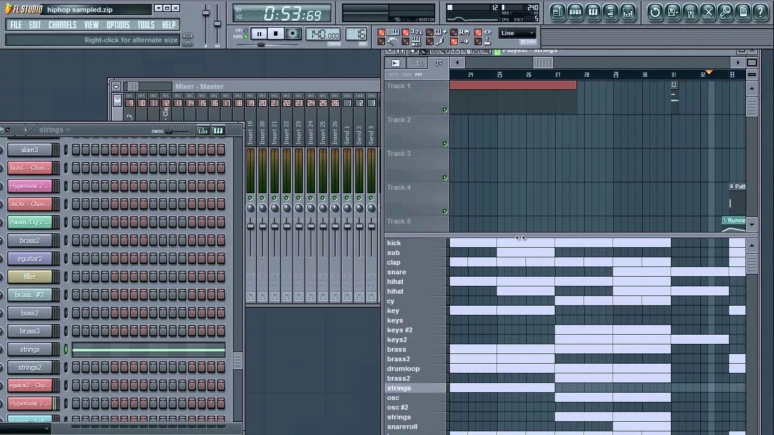This screenshot has height=435, width=774.
Task: Stop playback with the stop button
Action: [276, 34]
